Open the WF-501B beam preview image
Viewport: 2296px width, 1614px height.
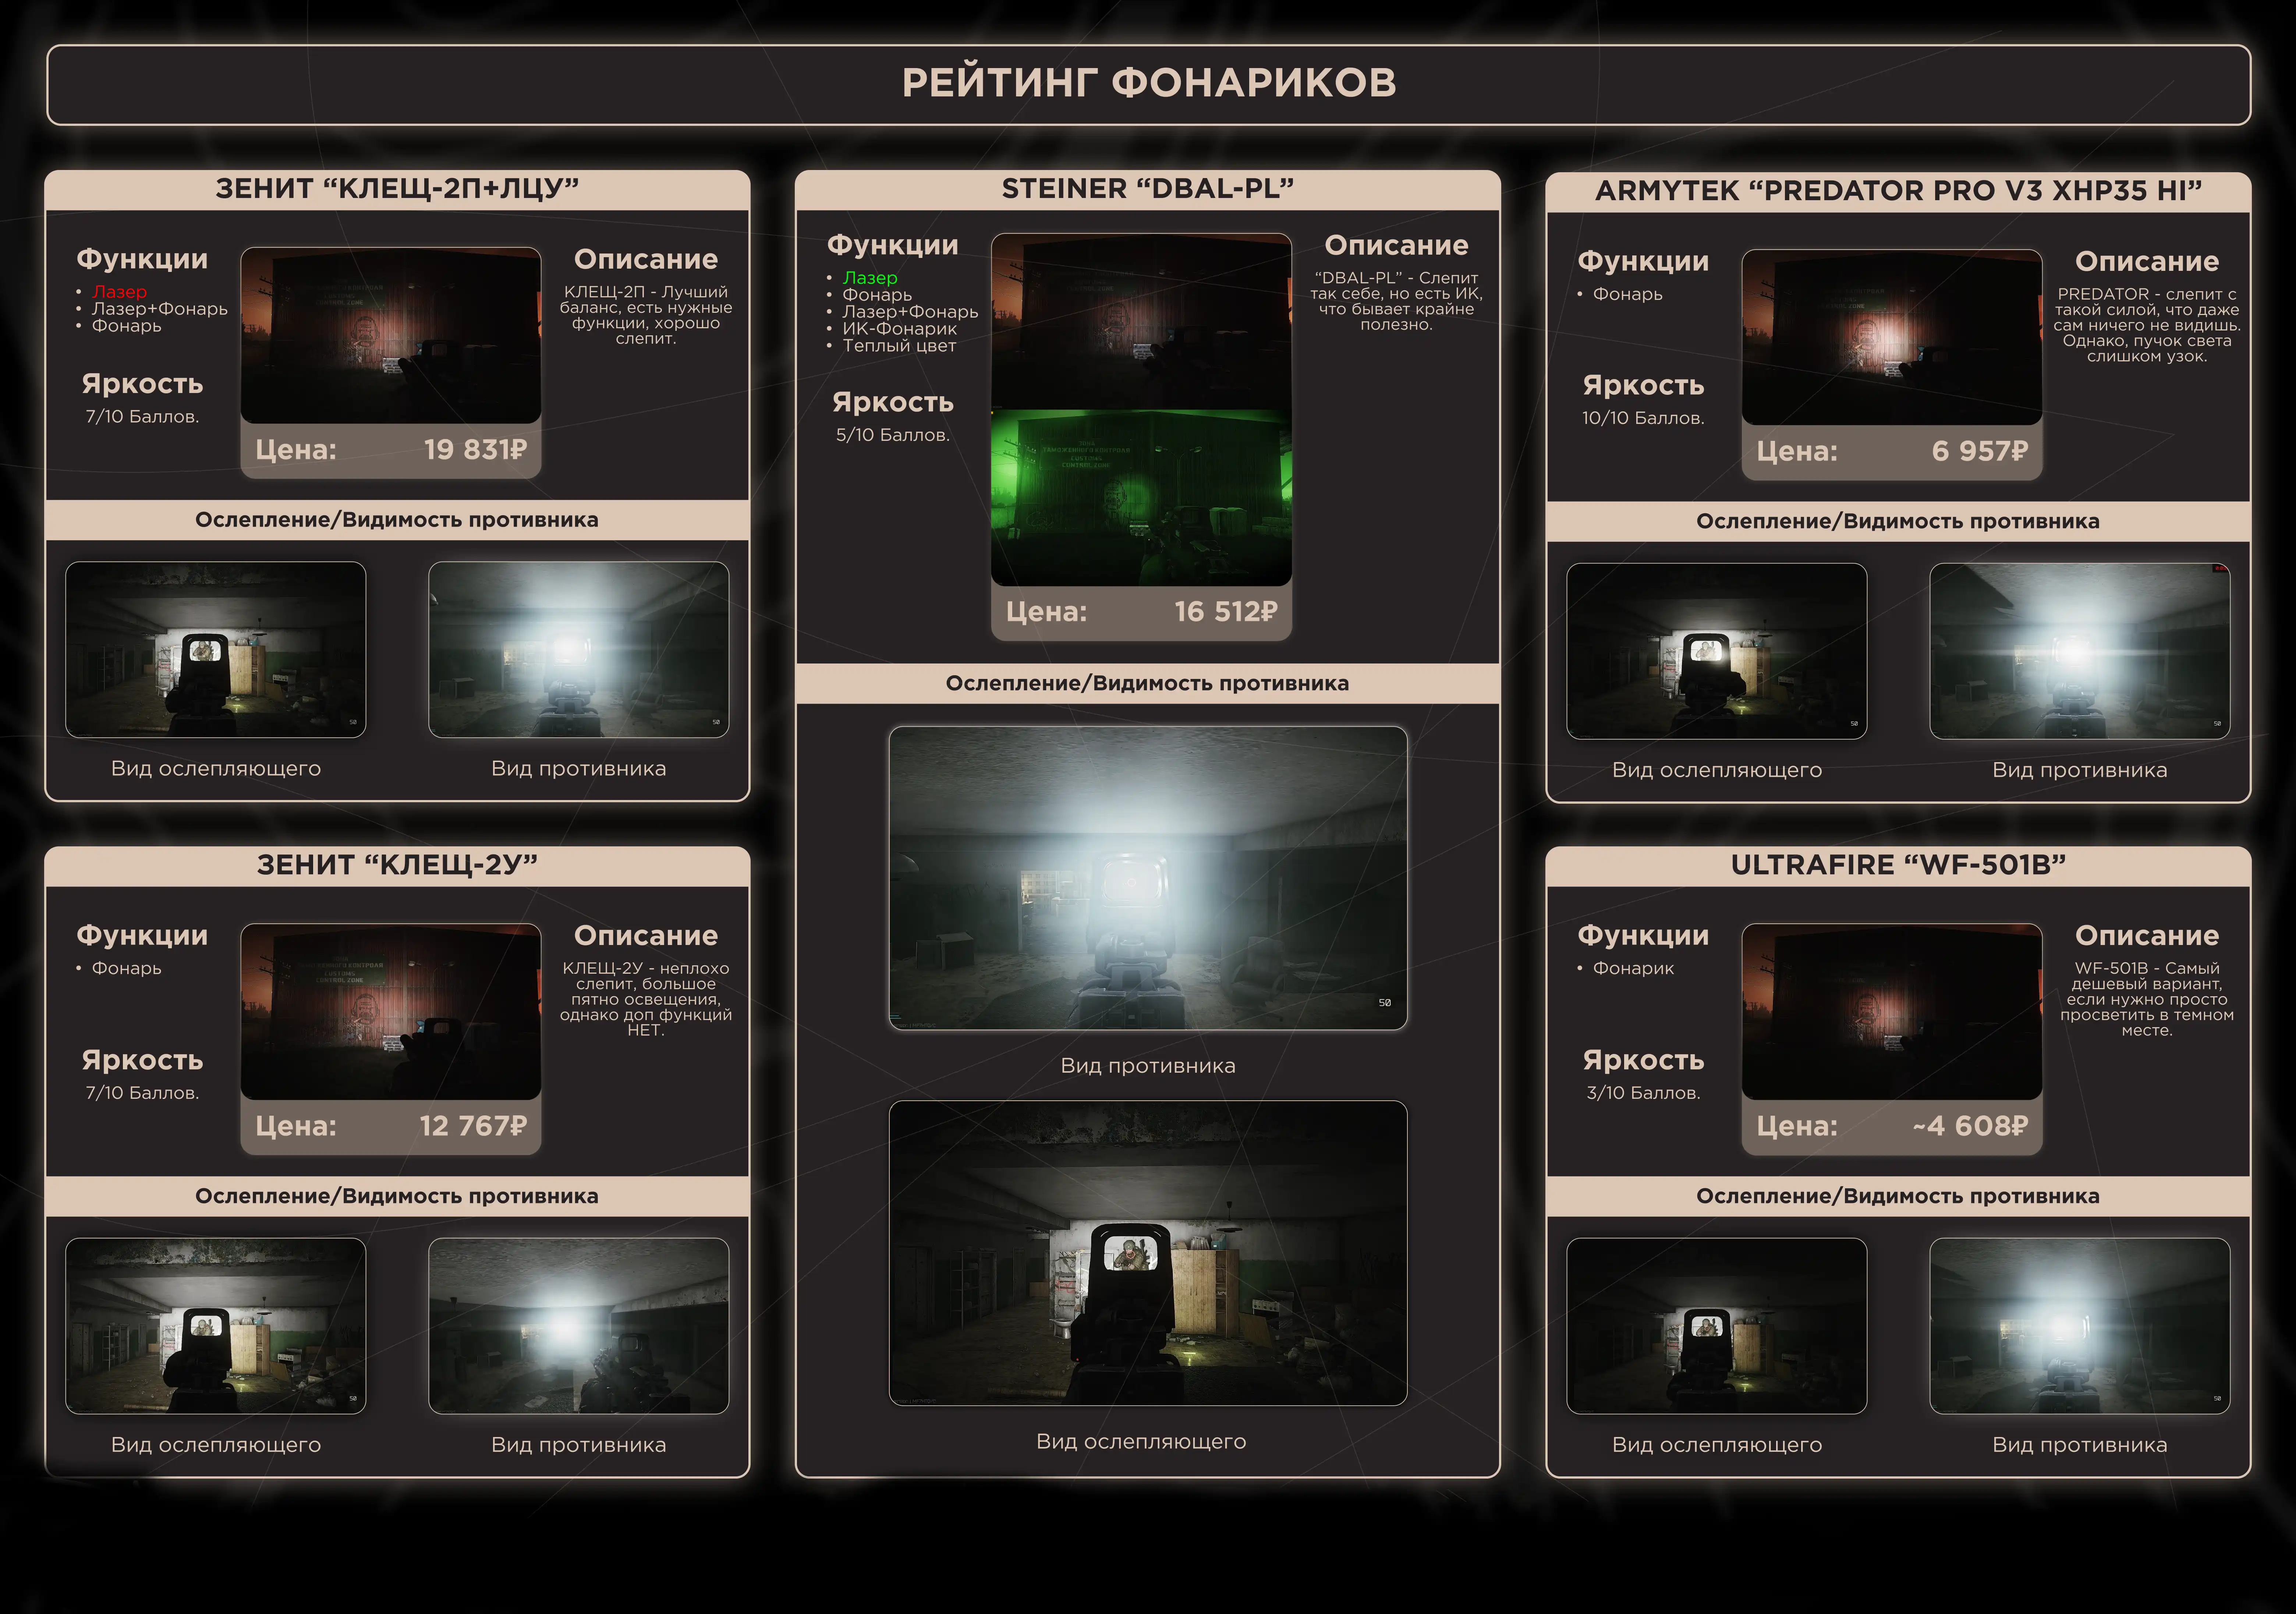[1892, 1012]
